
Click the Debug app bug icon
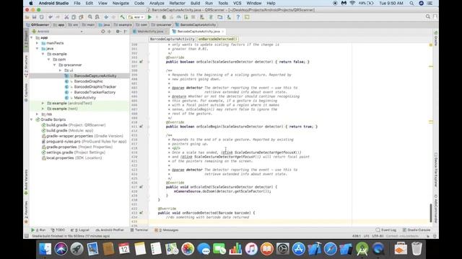point(164,17)
